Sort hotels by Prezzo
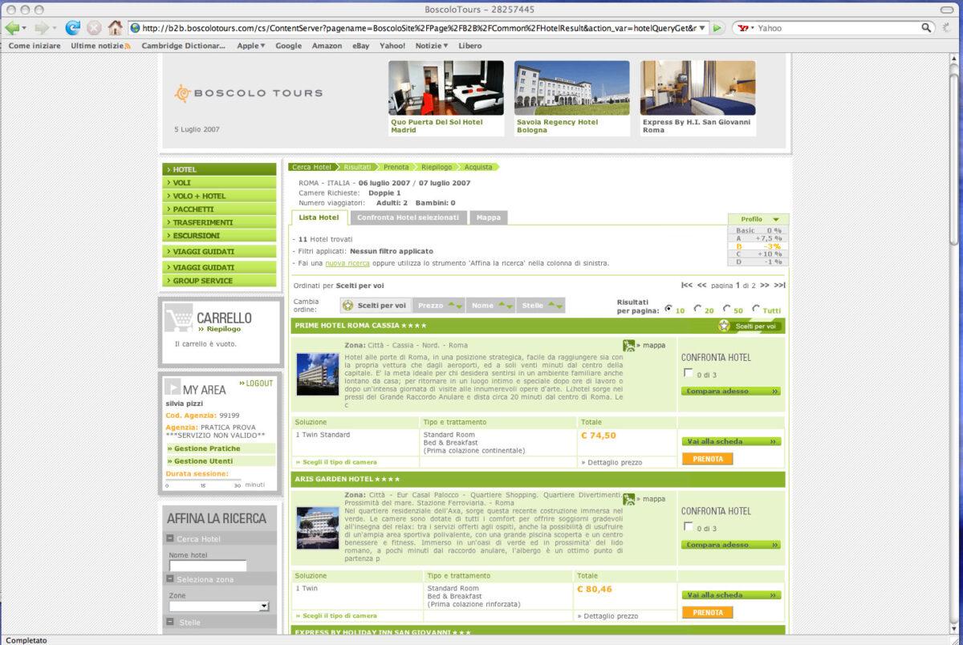Screen dimensions: 963x645 pos(439,306)
